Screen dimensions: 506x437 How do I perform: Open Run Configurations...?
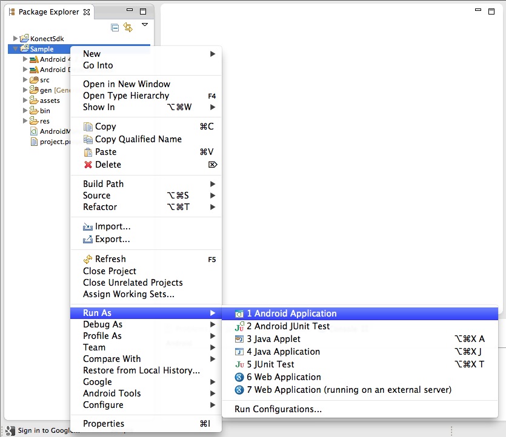coord(360,409)
